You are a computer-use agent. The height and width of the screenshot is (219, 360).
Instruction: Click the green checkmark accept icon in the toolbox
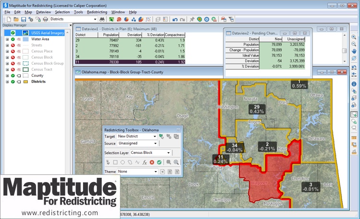tap(159, 162)
